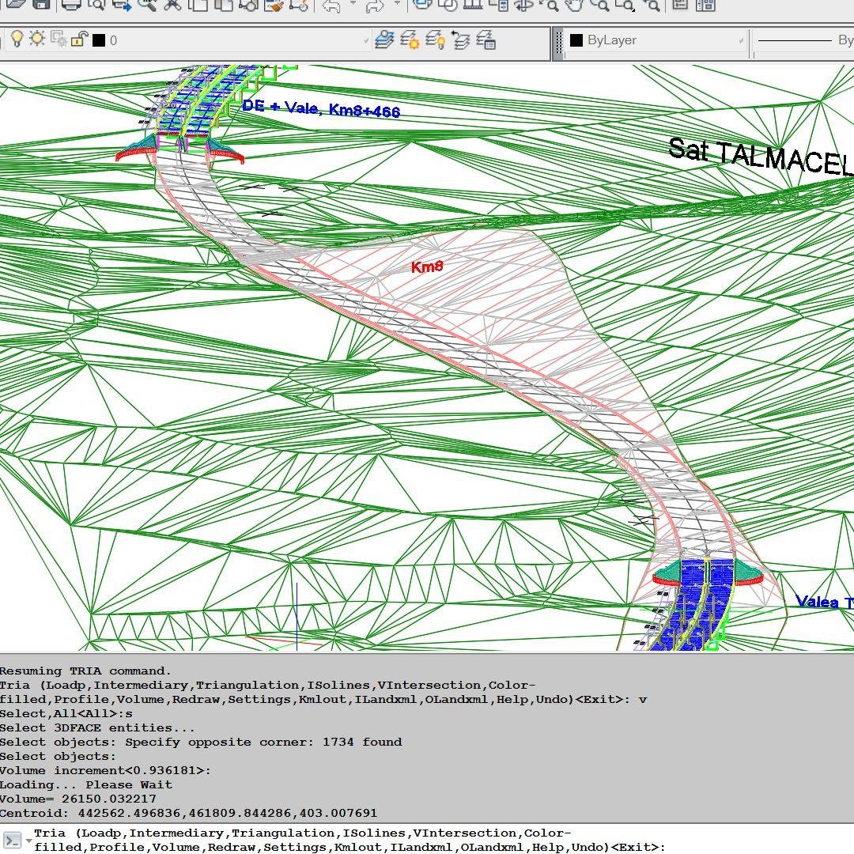
Task: Click the black color swatch for layer 0
Action: [x=98, y=40]
